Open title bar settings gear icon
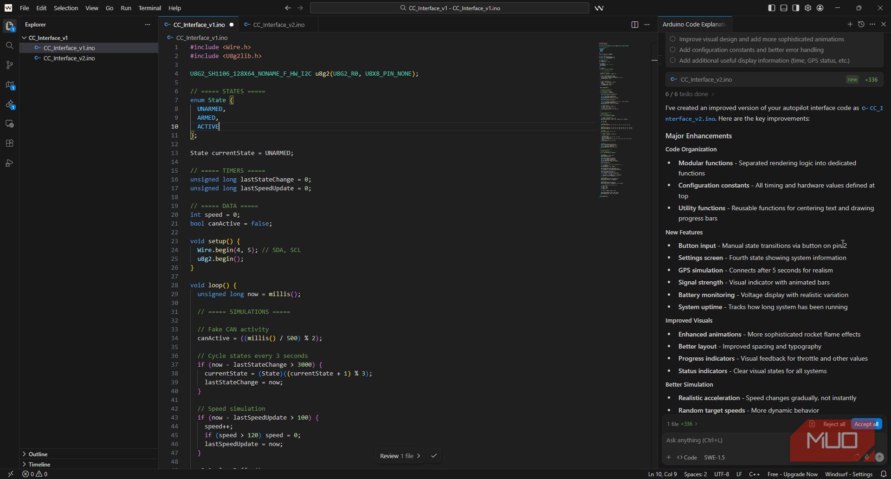Image resolution: width=891 pixels, height=479 pixels. [808, 8]
